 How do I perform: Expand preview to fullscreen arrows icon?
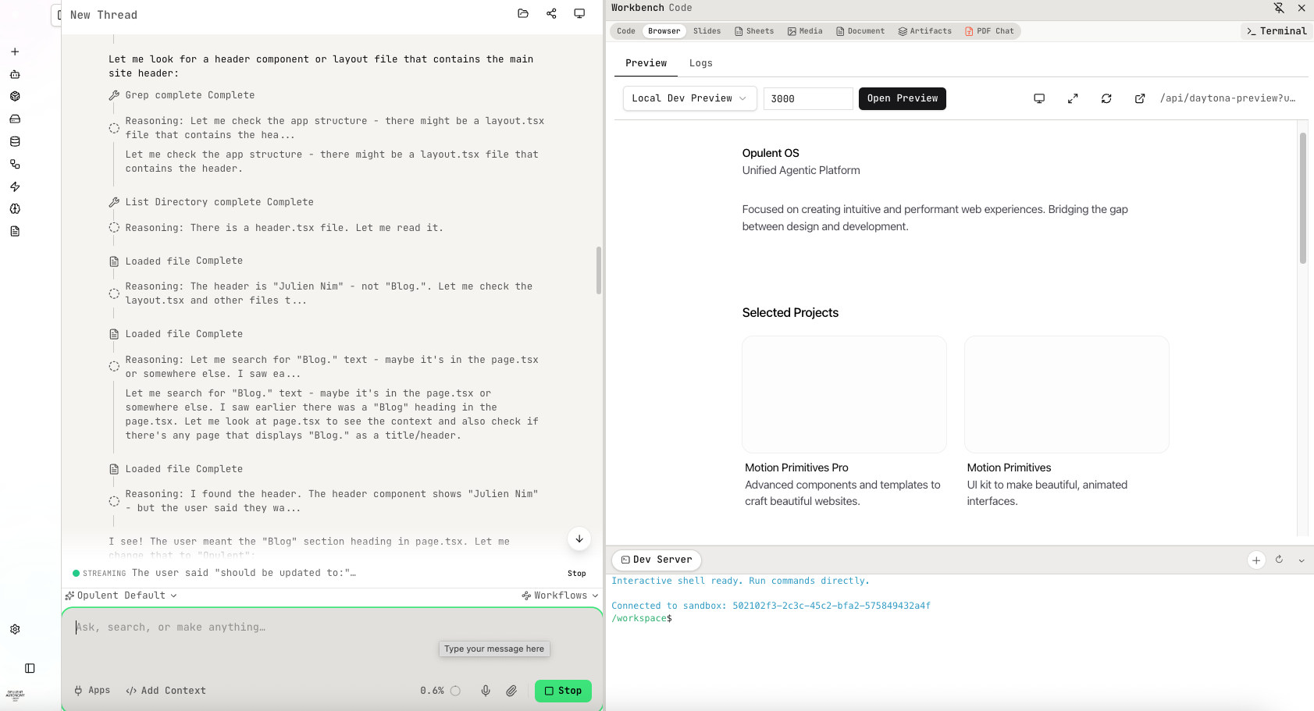(1073, 98)
